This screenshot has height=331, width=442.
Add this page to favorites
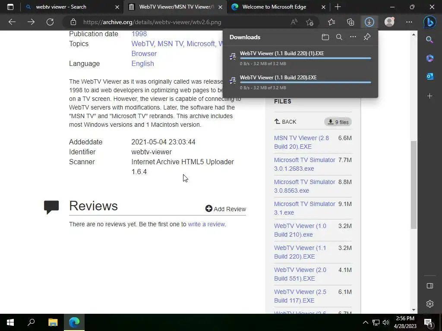(309, 22)
